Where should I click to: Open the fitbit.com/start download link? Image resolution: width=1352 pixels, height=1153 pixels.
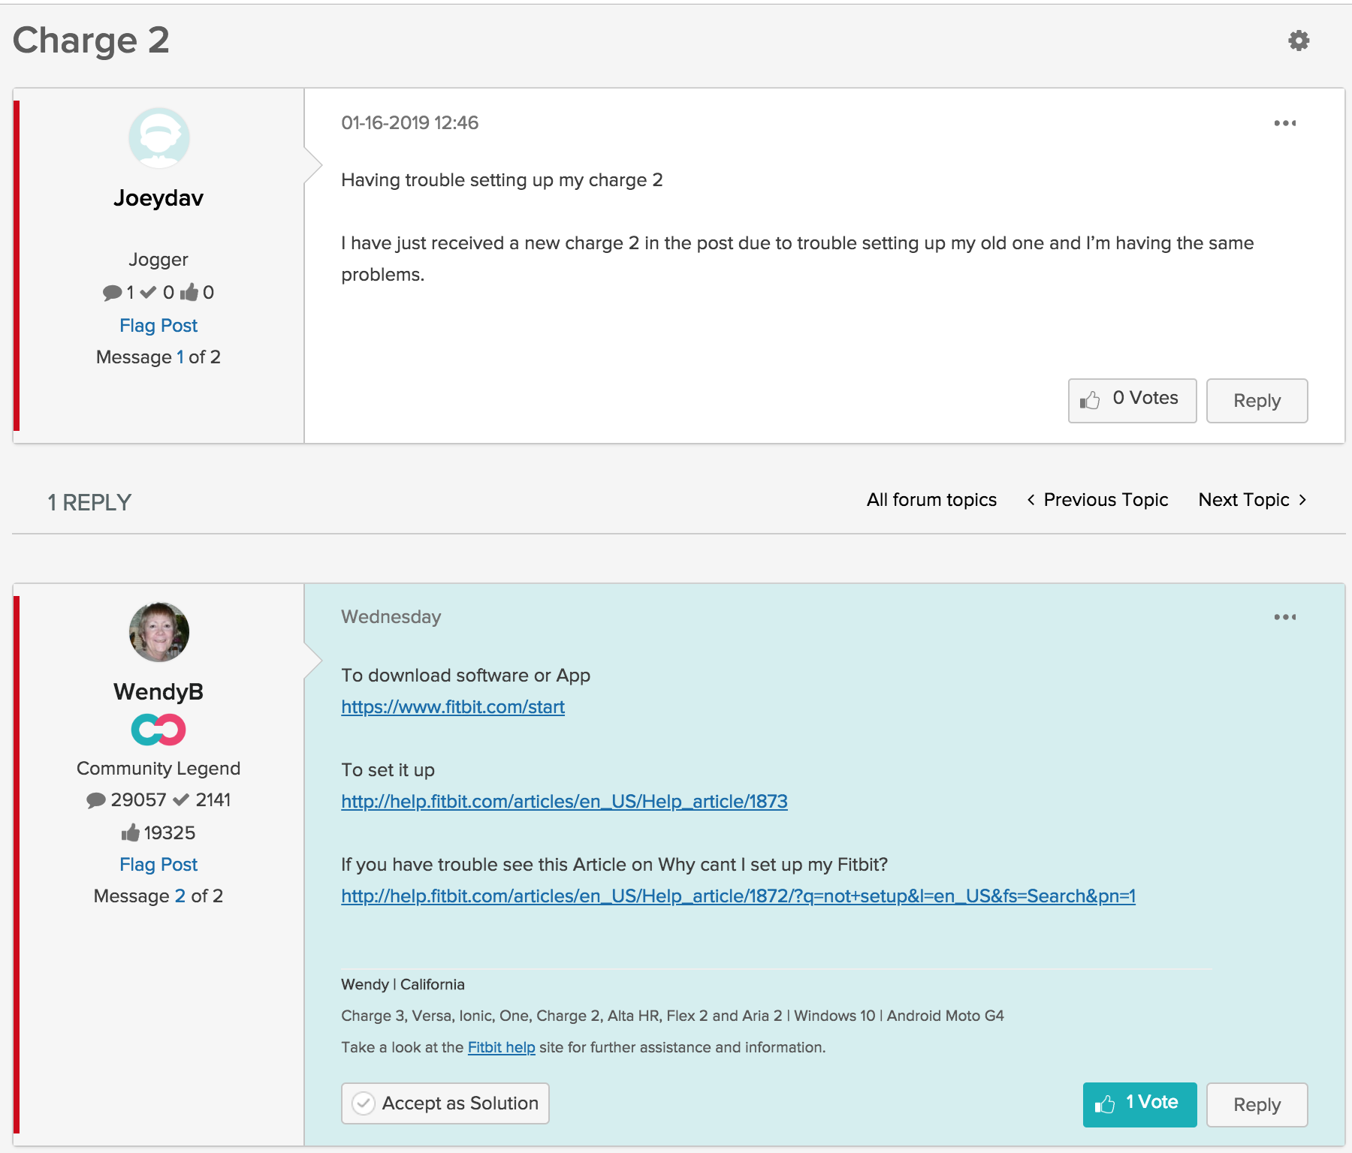[452, 706]
